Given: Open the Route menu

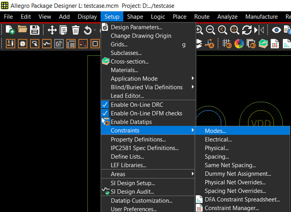Looking at the screenshot, I should point(202,17).
